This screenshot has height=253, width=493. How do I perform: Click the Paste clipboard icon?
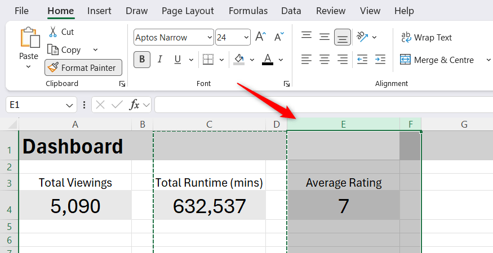pyautogui.click(x=30, y=38)
